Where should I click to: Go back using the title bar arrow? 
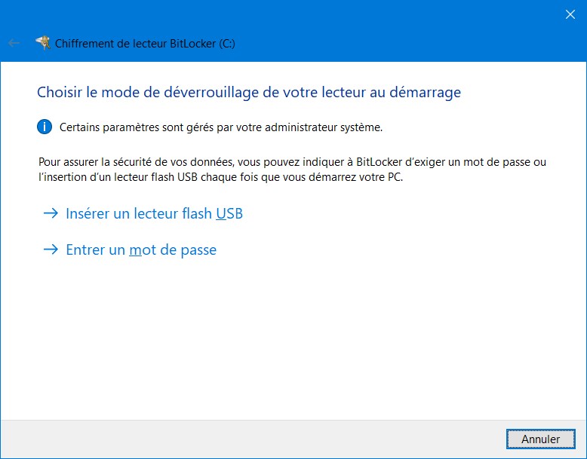[x=14, y=44]
